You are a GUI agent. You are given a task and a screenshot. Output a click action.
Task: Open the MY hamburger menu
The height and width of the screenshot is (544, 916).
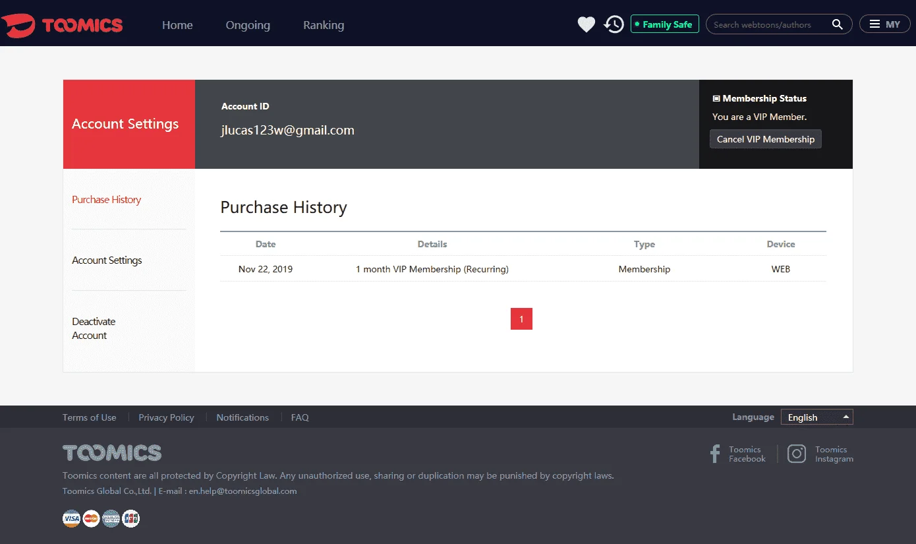click(x=884, y=24)
